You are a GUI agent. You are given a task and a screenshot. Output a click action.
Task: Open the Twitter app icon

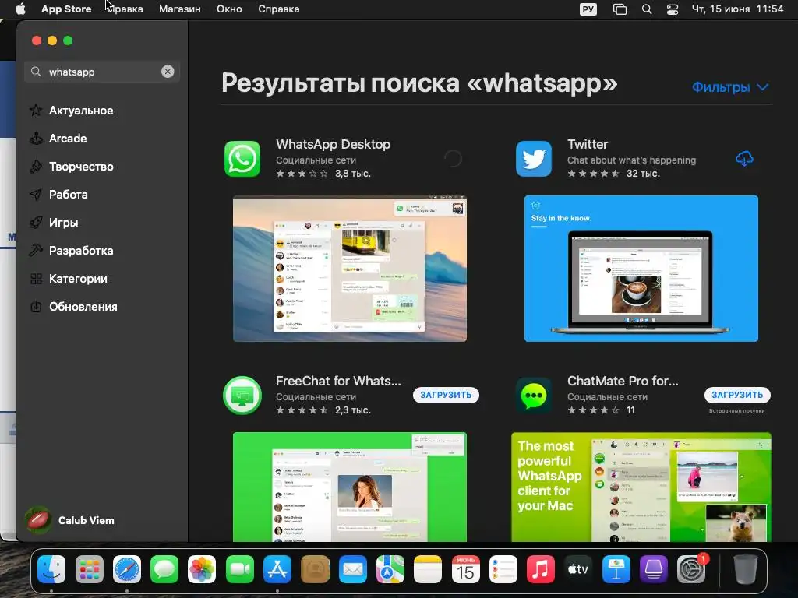tap(533, 159)
